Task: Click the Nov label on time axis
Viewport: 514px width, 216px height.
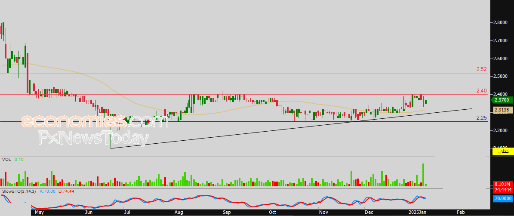Action: point(324,213)
